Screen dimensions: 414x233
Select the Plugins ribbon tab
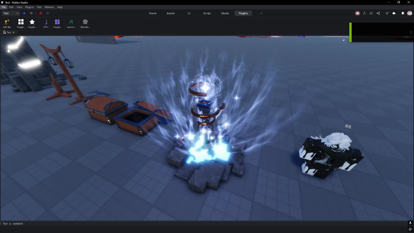coord(243,13)
